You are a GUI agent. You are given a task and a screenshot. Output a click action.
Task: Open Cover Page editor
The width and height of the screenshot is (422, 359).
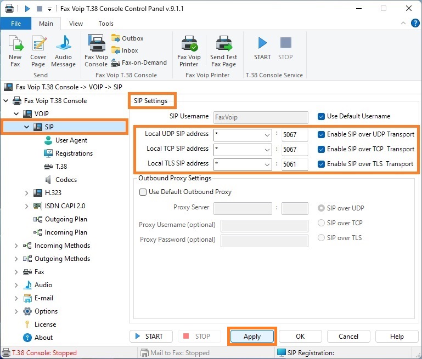38,51
